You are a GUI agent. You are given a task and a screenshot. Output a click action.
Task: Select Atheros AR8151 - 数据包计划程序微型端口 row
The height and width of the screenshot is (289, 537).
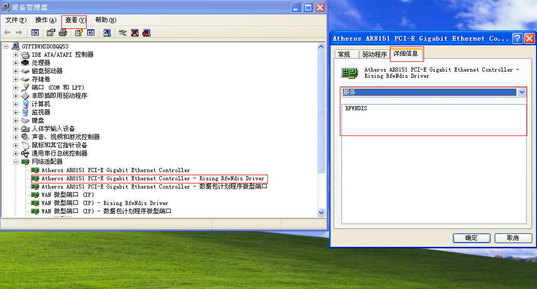[x=154, y=186]
